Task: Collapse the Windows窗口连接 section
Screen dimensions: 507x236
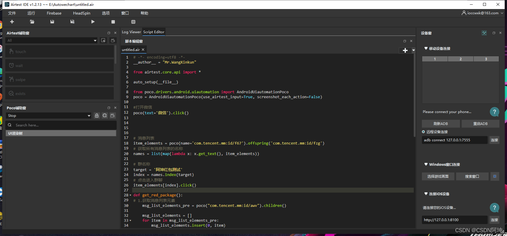Action: point(426,164)
